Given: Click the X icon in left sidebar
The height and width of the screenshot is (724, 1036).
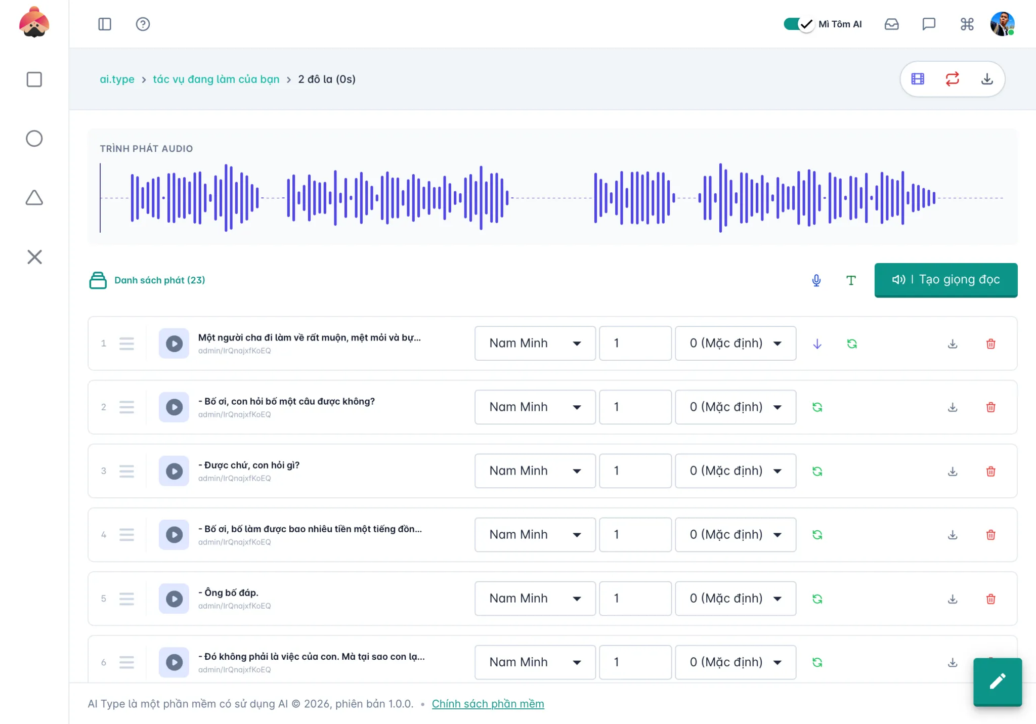Looking at the screenshot, I should pos(34,257).
